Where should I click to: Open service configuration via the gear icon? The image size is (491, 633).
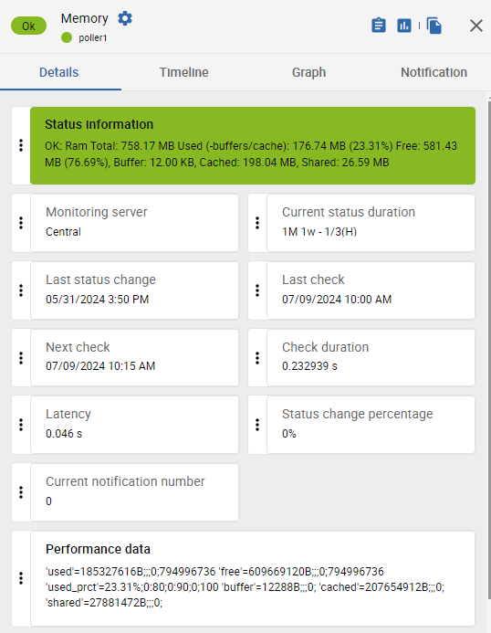(125, 18)
